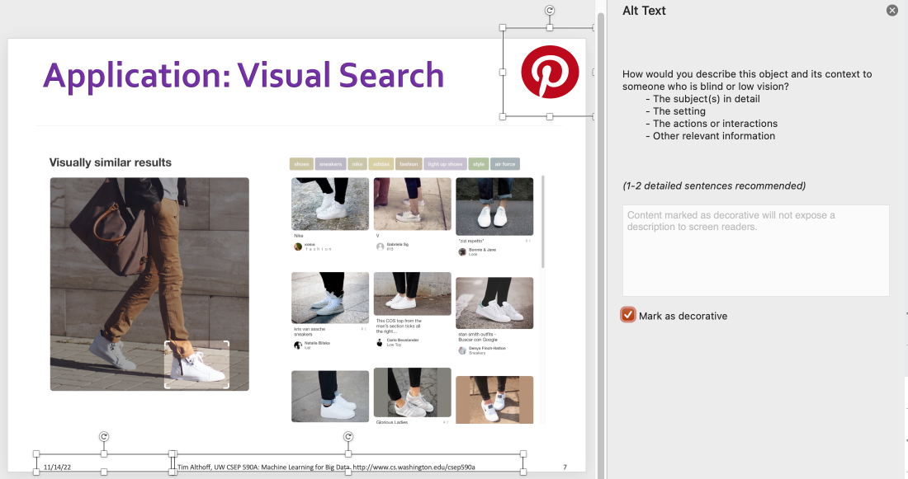908x479 pixels.
Task: Click the Alt Text pane title
Action: (x=644, y=11)
